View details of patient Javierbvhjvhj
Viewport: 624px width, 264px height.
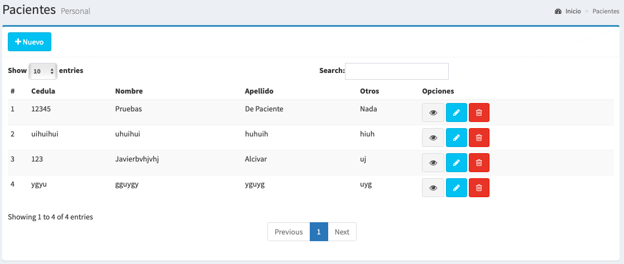[433, 163]
